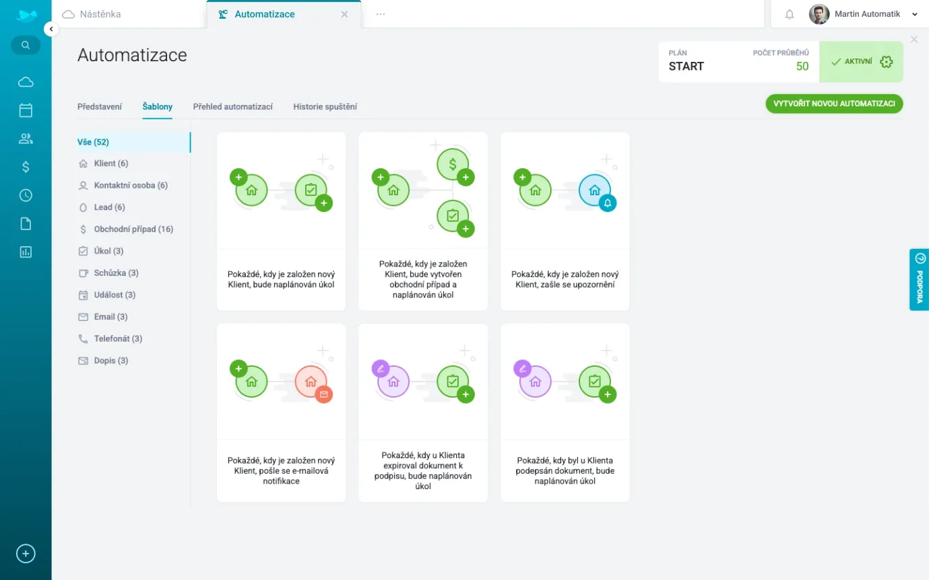Open the reports chart icon in sidebar
929x580 pixels.
[26, 252]
